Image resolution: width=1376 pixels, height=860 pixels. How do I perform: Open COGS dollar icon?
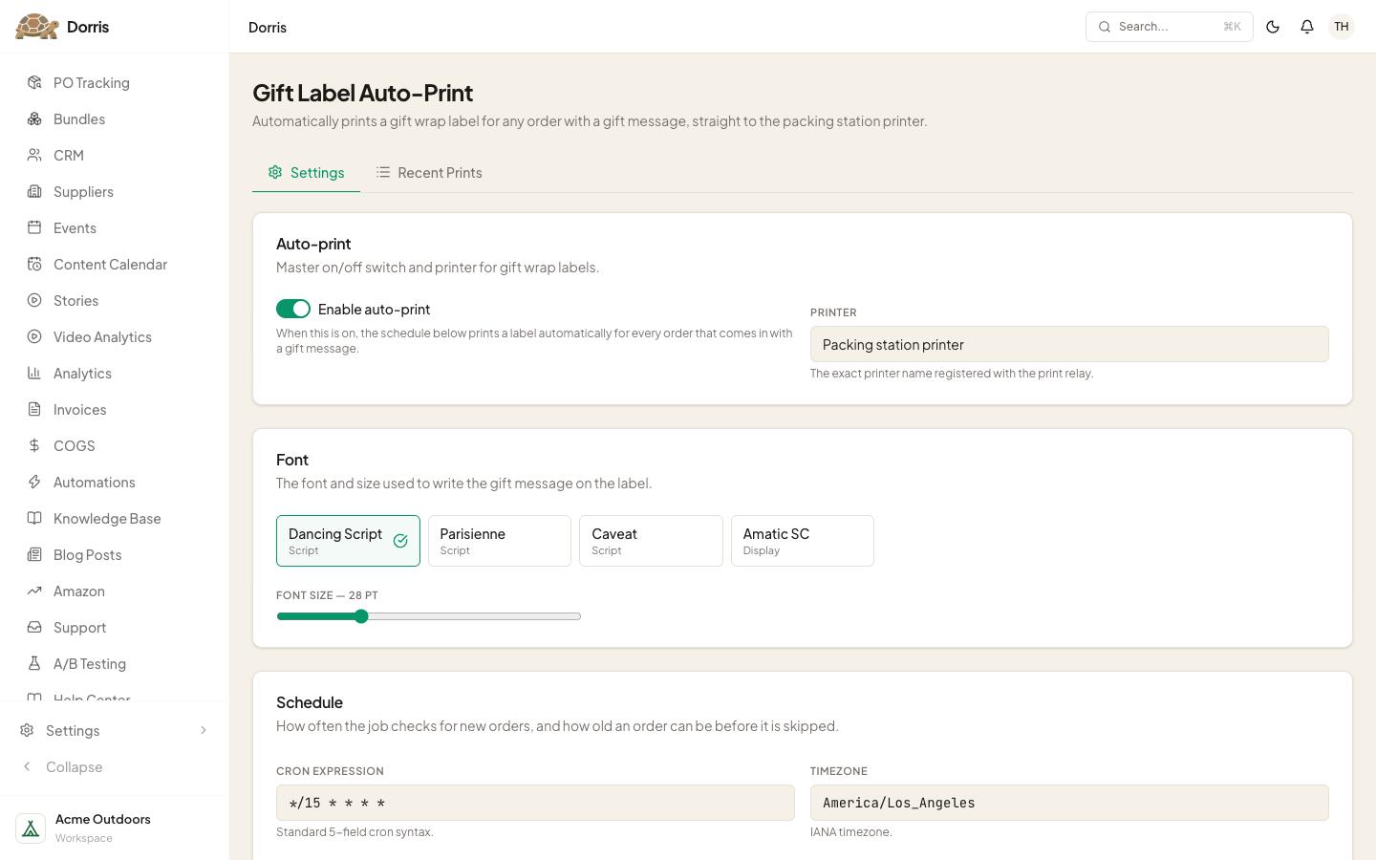(34, 446)
